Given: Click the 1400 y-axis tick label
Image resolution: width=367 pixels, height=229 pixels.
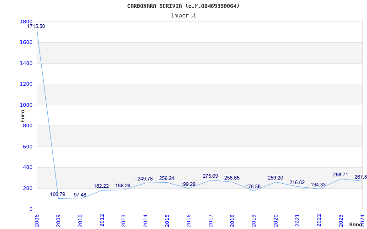Looking at the screenshot, I should (26, 63).
